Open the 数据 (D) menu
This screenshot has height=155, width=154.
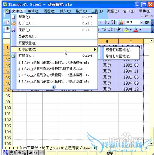tap(113, 11)
